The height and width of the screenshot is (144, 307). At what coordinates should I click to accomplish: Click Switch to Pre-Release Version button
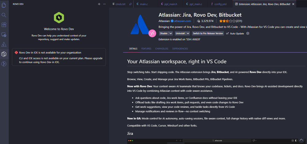point(208,33)
